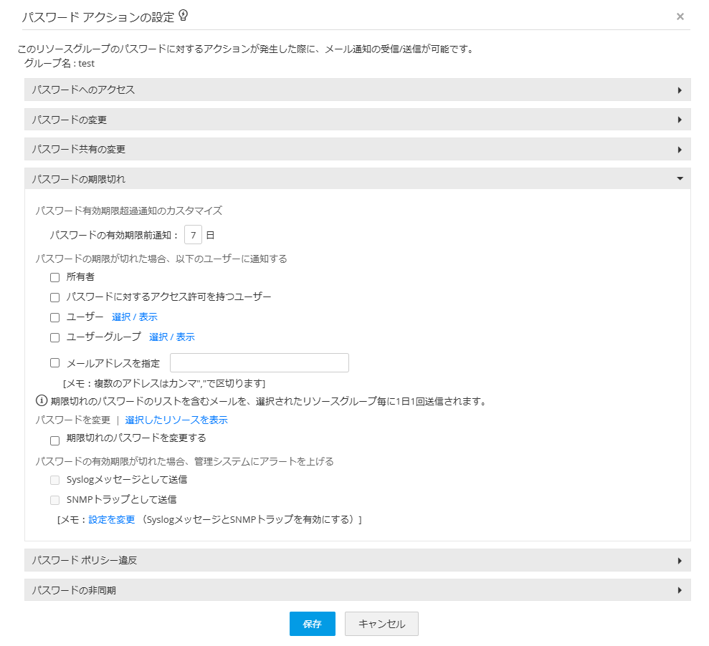Collapse the パスワードの期限切れ section

click(357, 179)
